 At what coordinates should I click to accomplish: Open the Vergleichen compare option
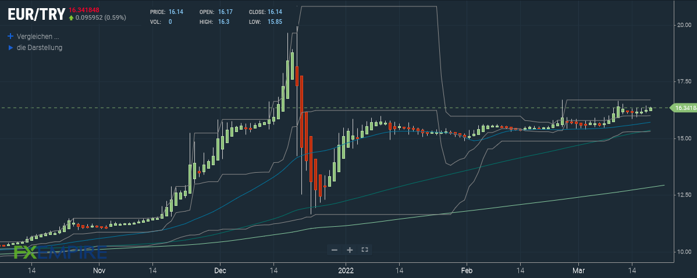click(x=38, y=37)
